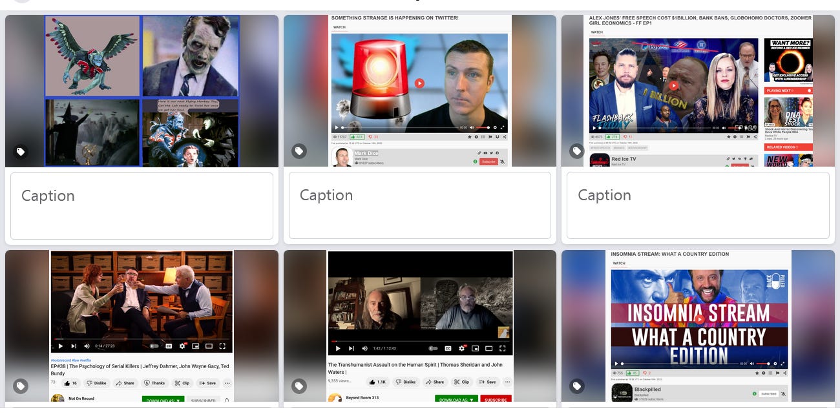Add caption under the Mark Dice image
Image resolution: width=840 pixels, height=414 pixels.
tap(420, 206)
